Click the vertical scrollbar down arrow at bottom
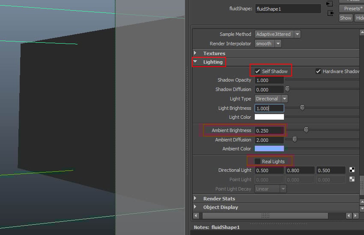This screenshot has height=235, width=364. (362, 209)
